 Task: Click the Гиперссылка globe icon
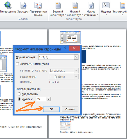pyautogui.click(x=8, y=5)
